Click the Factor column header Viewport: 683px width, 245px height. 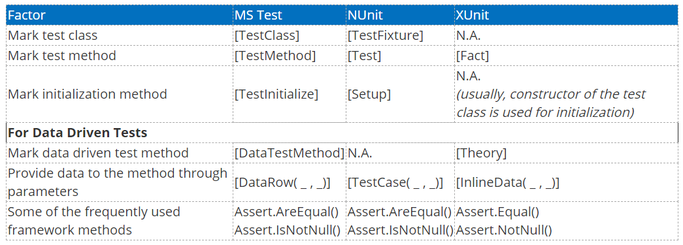click(120, 15)
